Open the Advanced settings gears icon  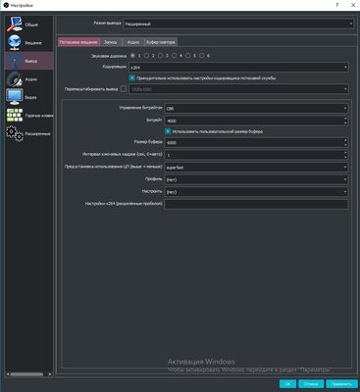pyautogui.click(x=15, y=133)
